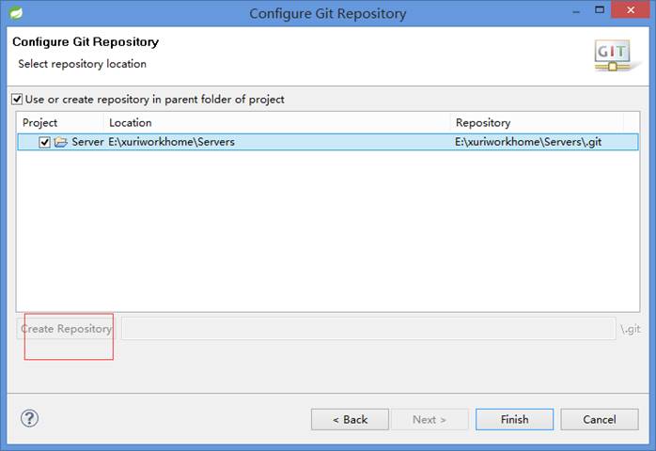Click the Repository column header
This screenshot has width=656, height=451.
537,122
